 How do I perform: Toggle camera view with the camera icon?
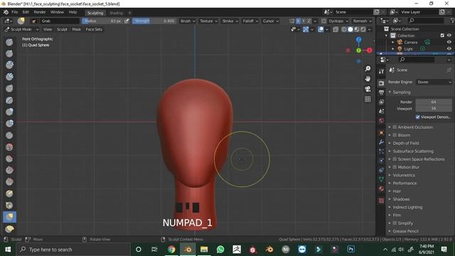pos(368,89)
